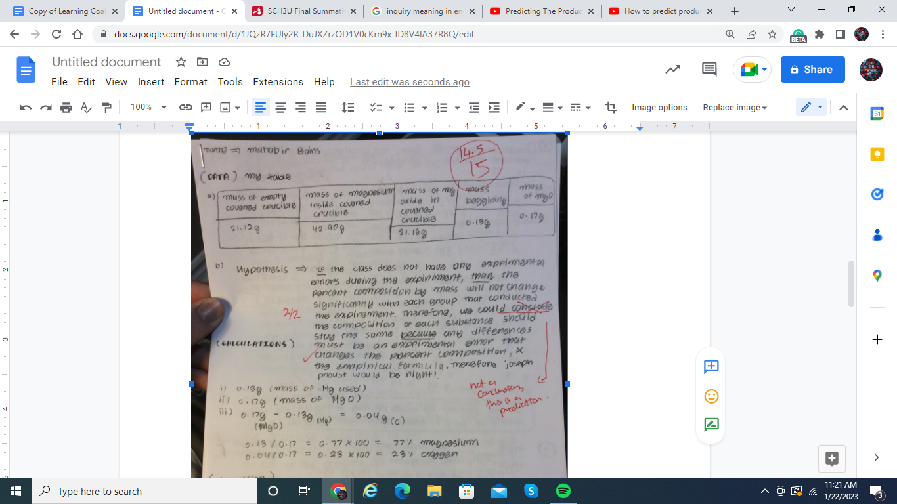The image size is (897, 504).
Task: Click the Print icon
Action: pyautogui.click(x=66, y=108)
